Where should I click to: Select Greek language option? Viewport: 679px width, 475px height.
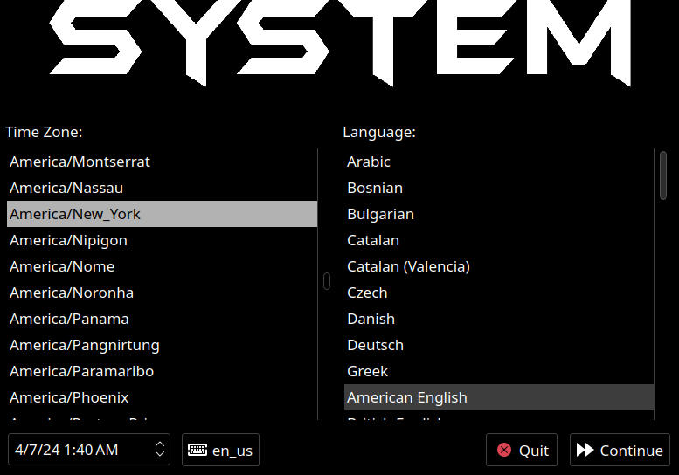click(x=367, y=371)
